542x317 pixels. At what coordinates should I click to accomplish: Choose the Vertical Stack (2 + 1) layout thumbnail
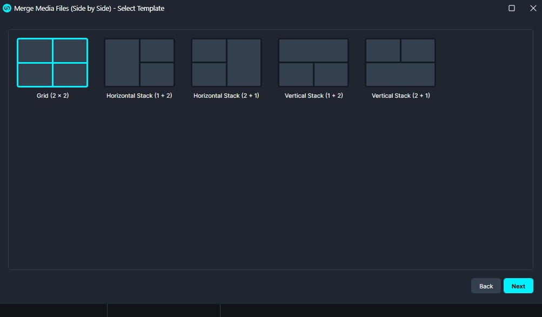[400, 63]
